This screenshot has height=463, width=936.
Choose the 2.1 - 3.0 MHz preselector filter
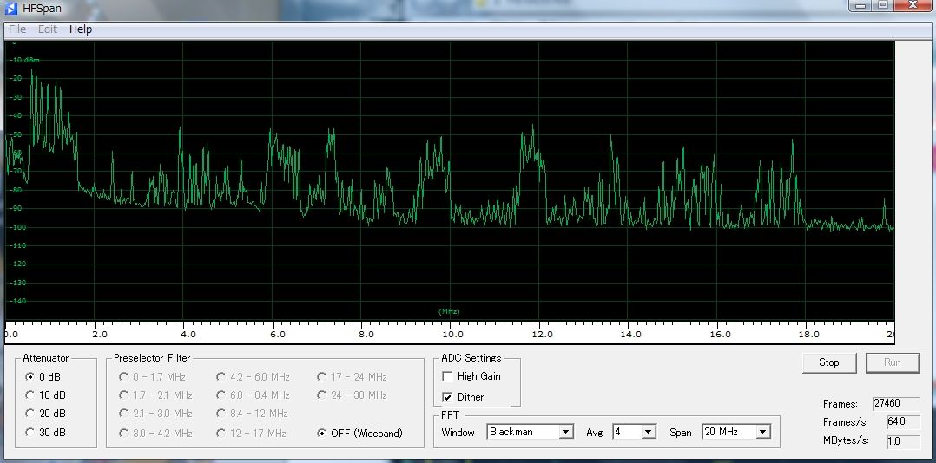155,413
